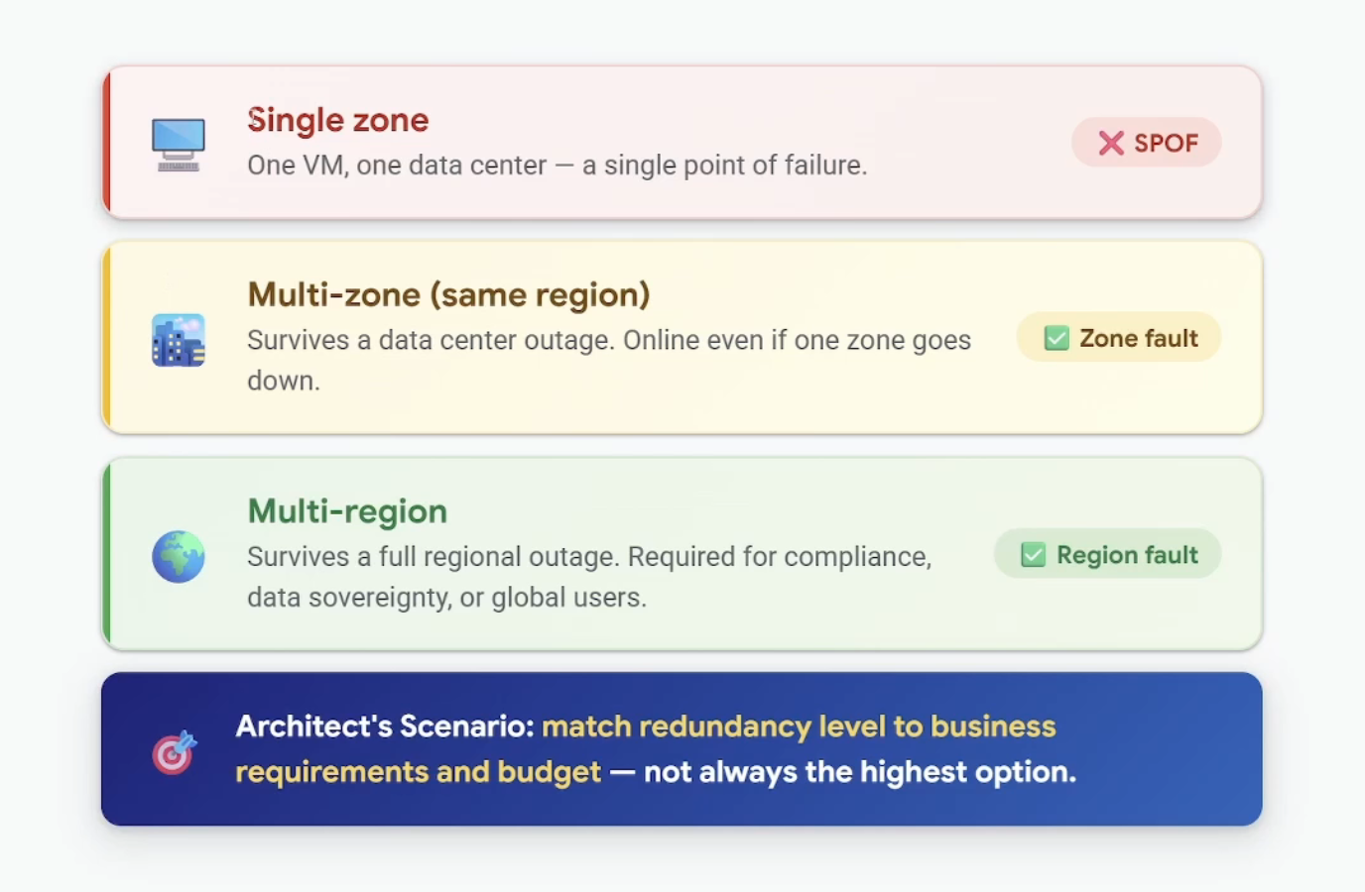This screenshot has height=892, width=1365.
Task: Select the Region fault badge label
Action: pos(1127,554)
